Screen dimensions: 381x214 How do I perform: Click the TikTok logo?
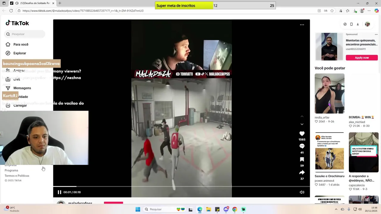pos(17,23)
